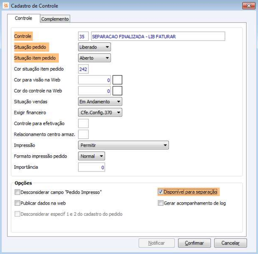258x254 pixels.
Task: Click the Cor para visão na Web number field
Action: pos(94,80)
